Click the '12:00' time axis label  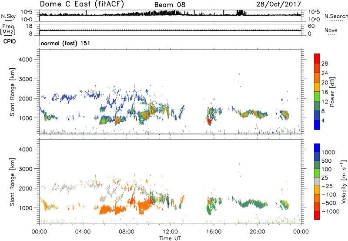tap(170, 232)
